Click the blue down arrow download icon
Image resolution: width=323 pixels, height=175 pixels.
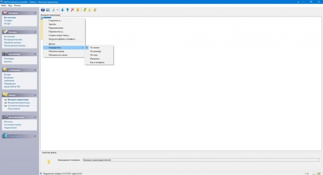(x=62, y=10)
